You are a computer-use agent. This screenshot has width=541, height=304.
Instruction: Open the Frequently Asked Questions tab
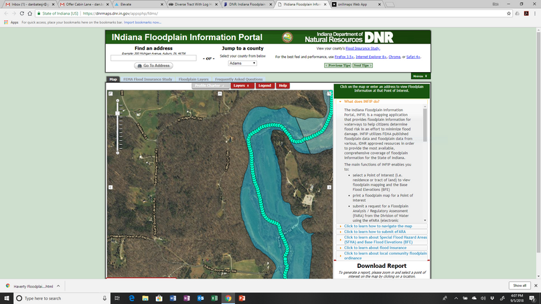pyautogui.click(x=239, y=80)
